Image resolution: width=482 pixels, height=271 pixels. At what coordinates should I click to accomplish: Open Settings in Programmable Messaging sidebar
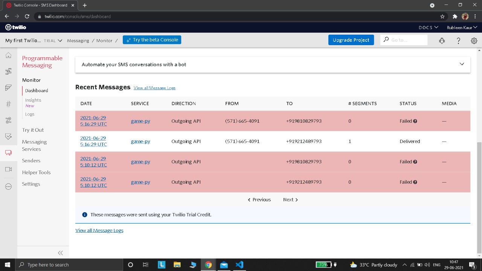(31, 184)
